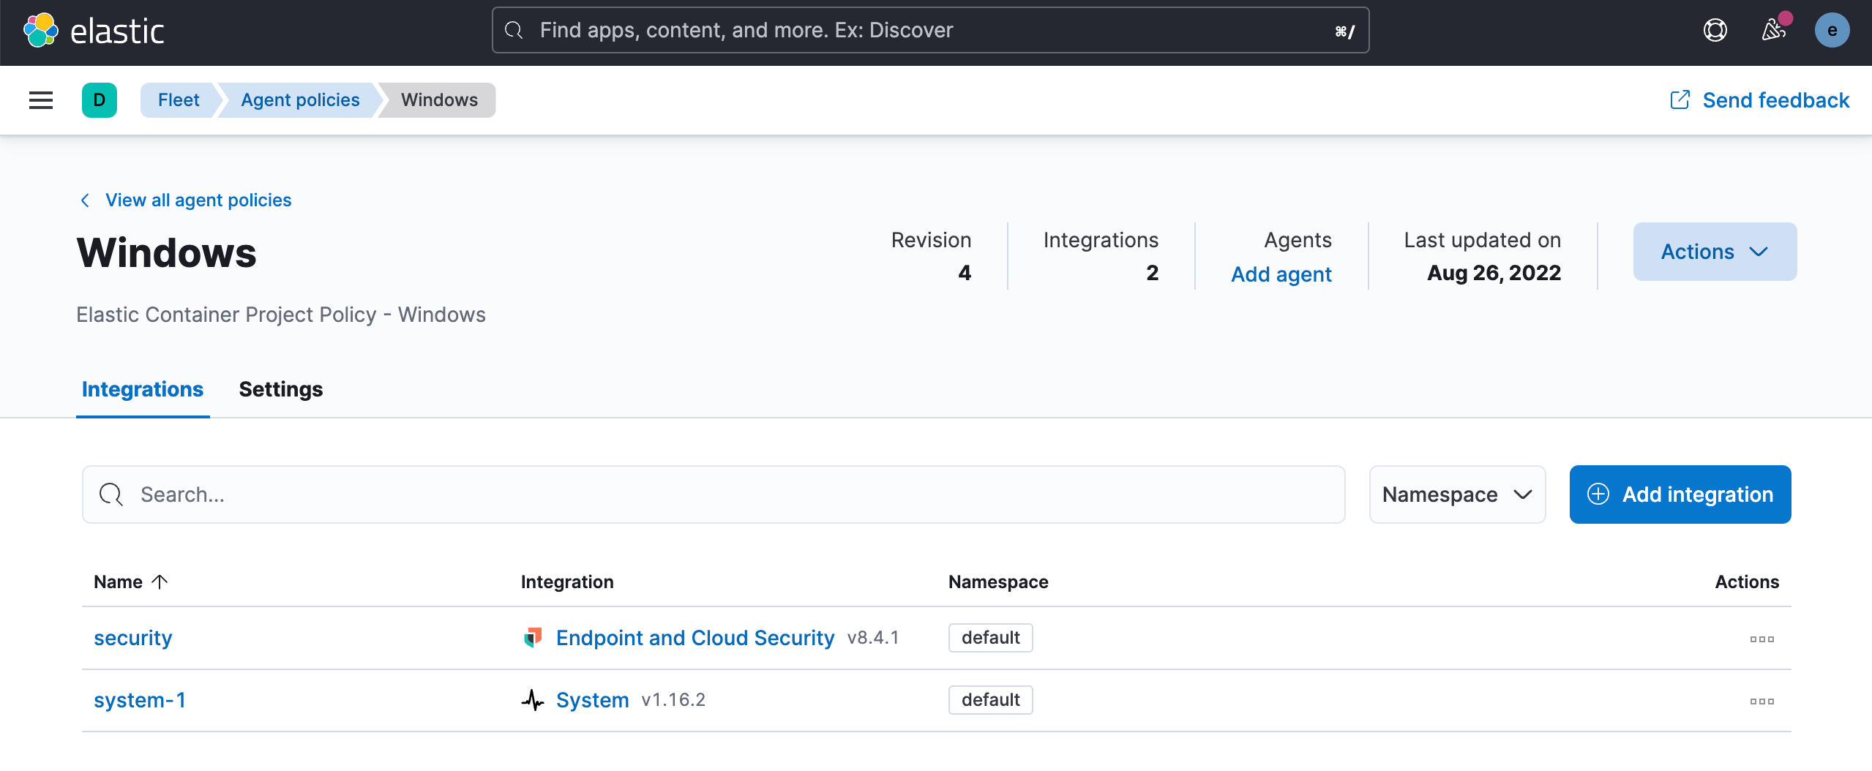Open the D space selector avatar
Viewport: 1872px width, 771px height.
point(100,100)
